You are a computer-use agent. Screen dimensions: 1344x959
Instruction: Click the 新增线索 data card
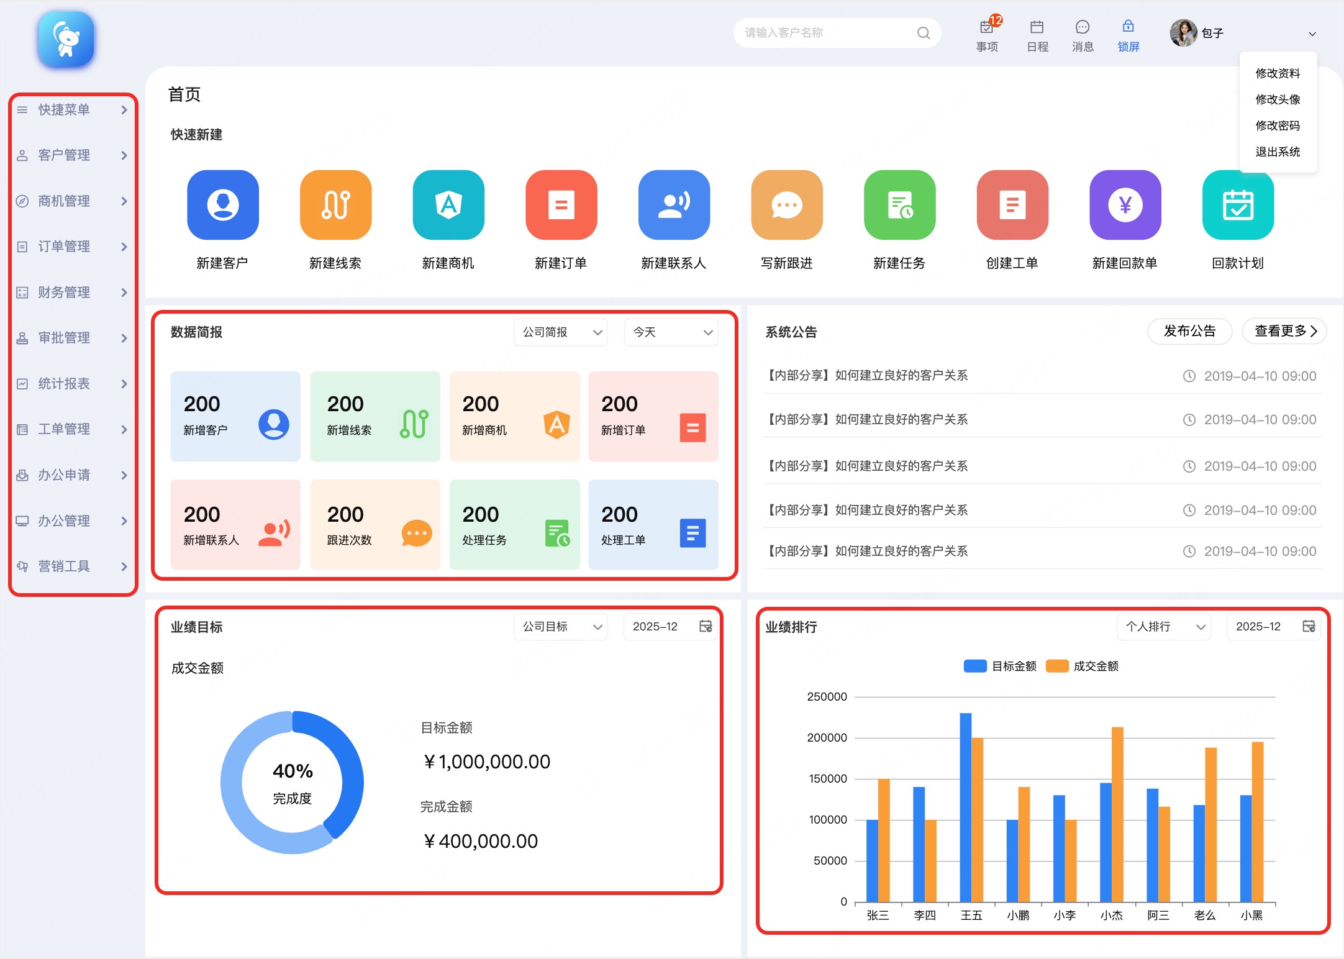point(375,416)
